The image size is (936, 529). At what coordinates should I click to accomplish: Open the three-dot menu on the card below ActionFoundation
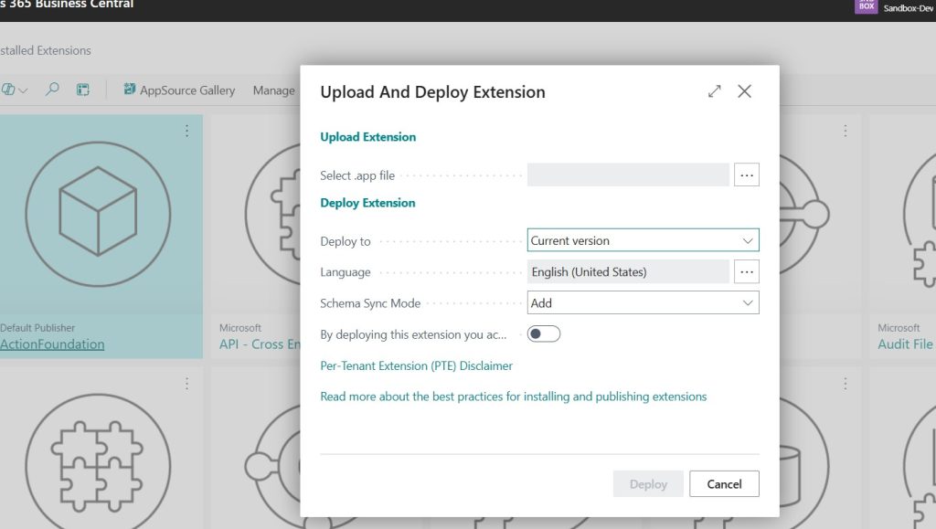(x=186, y=384)
